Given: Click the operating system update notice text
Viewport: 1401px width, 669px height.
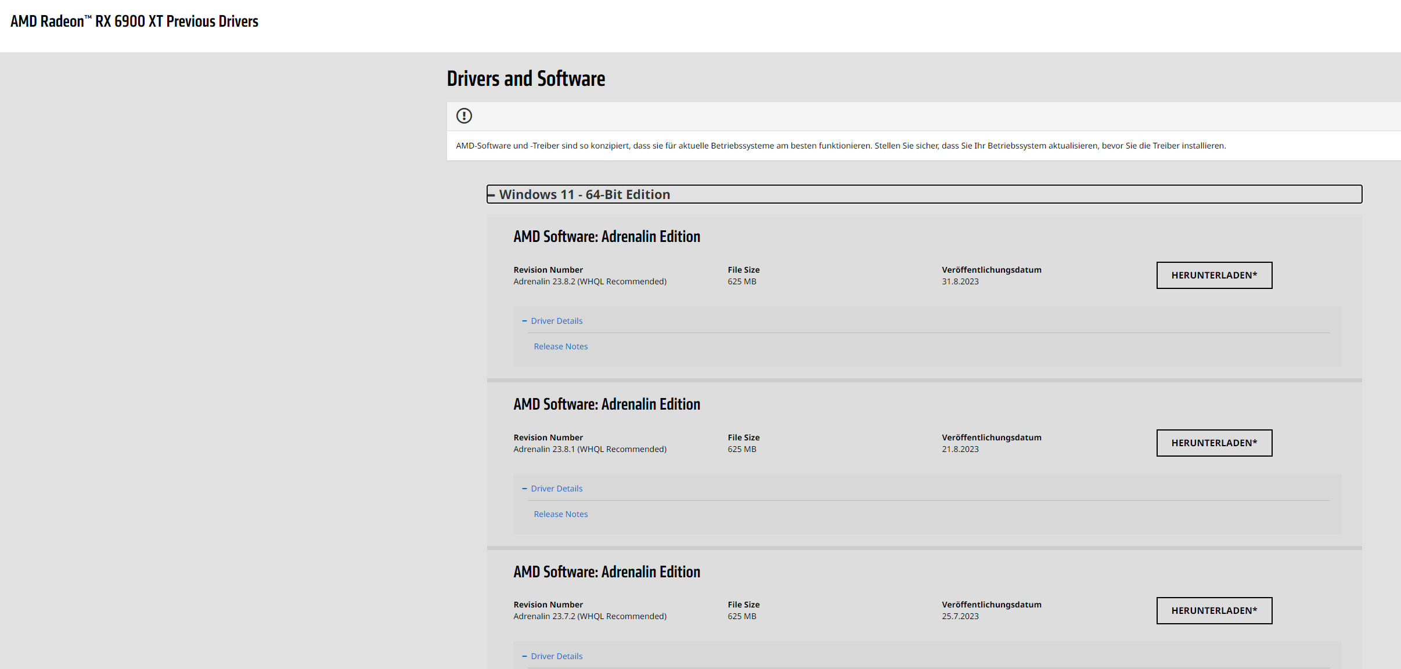Looking at the screenshot, I should click(x=840, y=146).
